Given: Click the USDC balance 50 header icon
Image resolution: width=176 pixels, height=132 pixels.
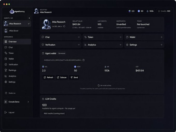Looking at the screenshot, I should (x=139, y=11).
